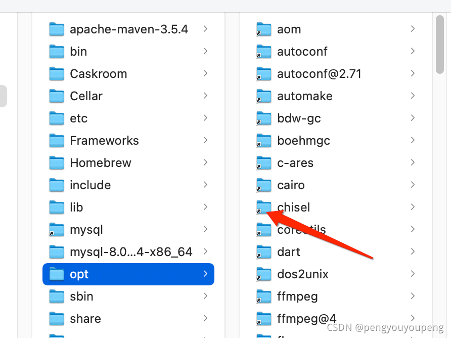Screen dimensions: 451x338
Task: Click the Homebrew folder icon
Action: pyautogui.click(x=57, y=162)
